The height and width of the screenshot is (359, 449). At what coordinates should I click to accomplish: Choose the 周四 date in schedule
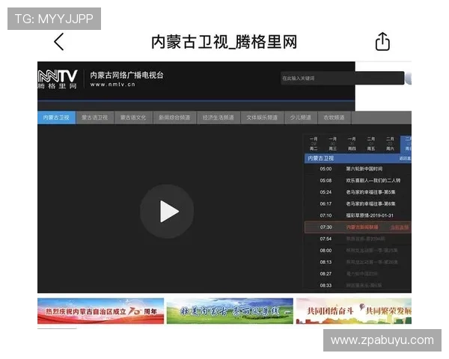click(x=352, y=144)
